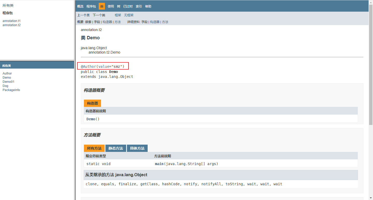The image size is (373, 200).
Task: Open the 使用 navigation item
Action: pos(111,6)
